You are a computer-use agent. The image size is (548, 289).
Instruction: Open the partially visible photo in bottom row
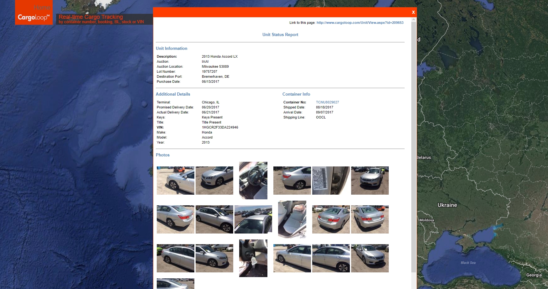[x=176, y=284]
